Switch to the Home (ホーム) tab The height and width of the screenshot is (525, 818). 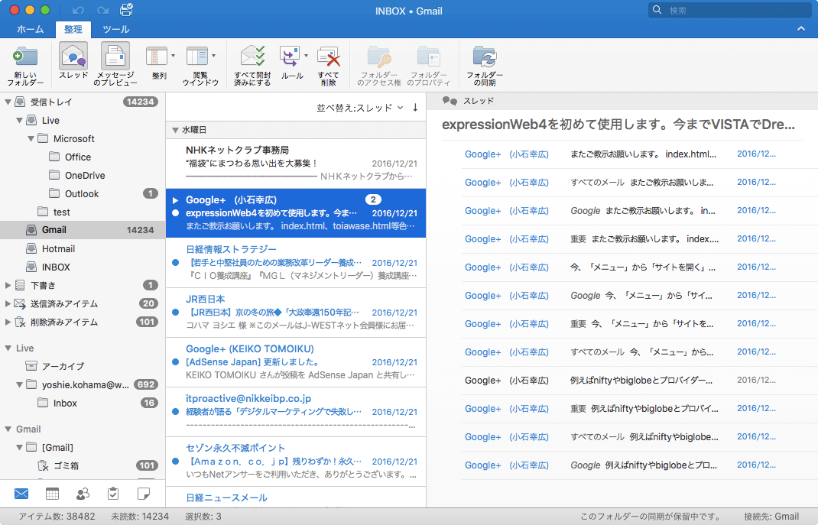[x=30, y=30]
